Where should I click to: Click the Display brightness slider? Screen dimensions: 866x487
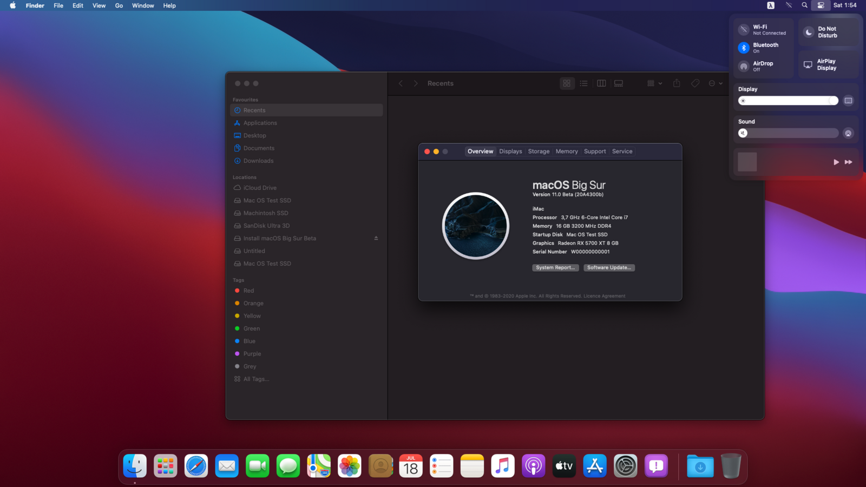[x=788, y=101]
